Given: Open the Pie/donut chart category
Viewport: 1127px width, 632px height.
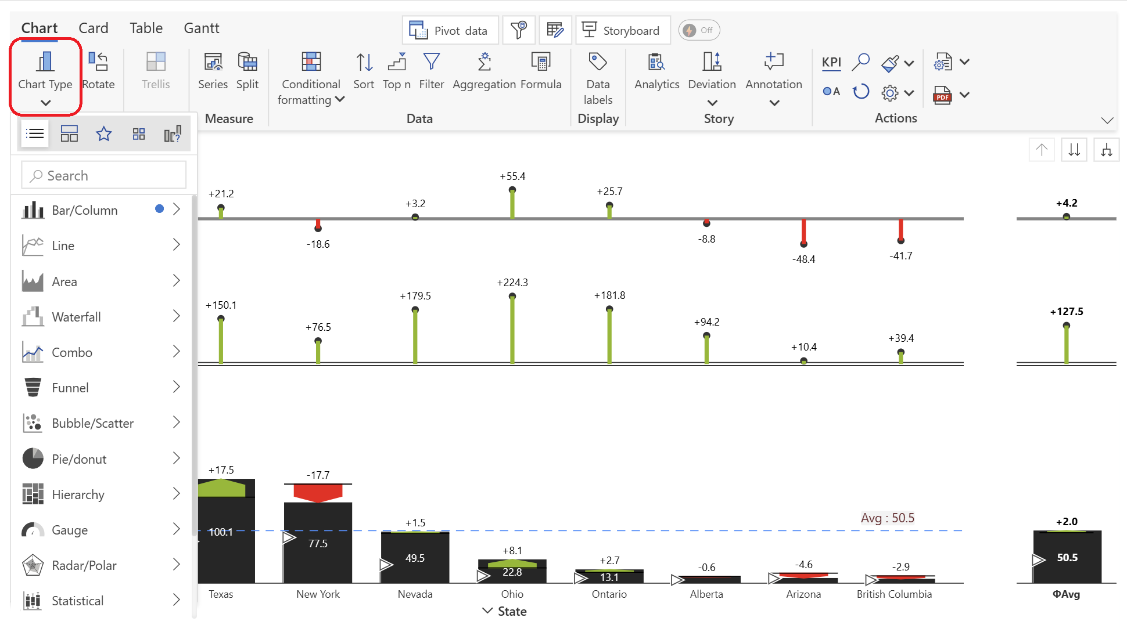Looking at the screenshot, I should [102, 459].
